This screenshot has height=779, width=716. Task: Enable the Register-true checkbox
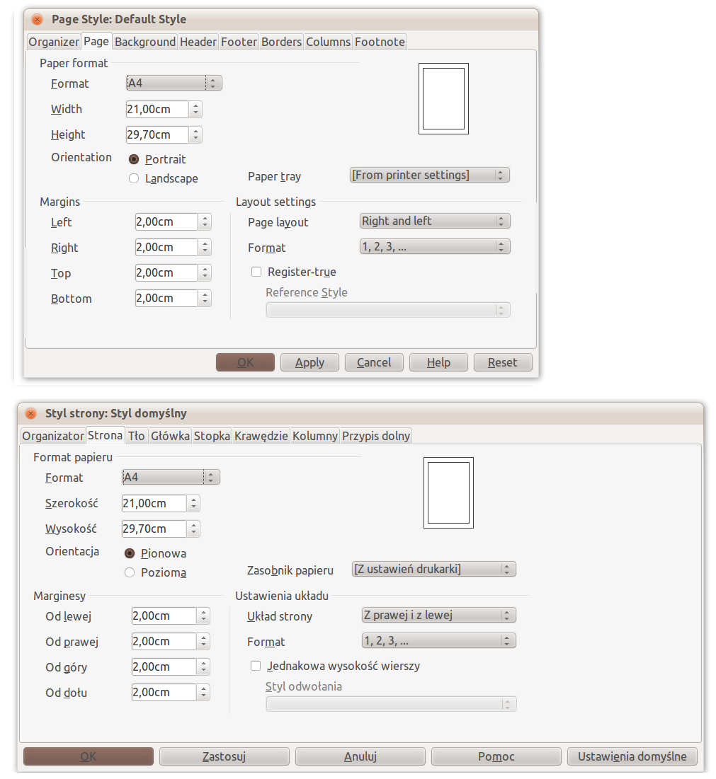pyautogui.click(x=256, y=272)
